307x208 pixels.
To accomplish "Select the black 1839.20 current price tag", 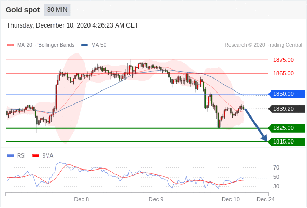I will pos(287,109).
